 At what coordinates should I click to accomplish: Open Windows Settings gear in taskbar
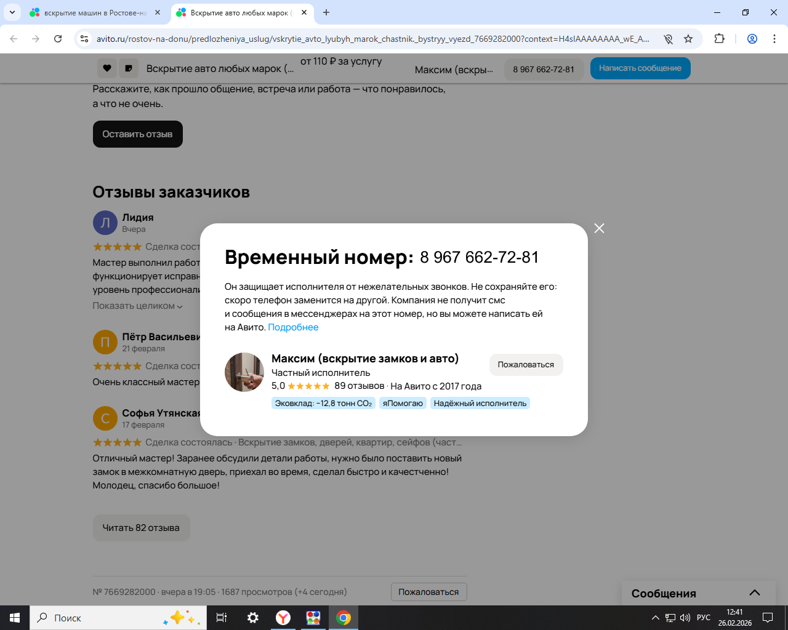pos(253,618)
